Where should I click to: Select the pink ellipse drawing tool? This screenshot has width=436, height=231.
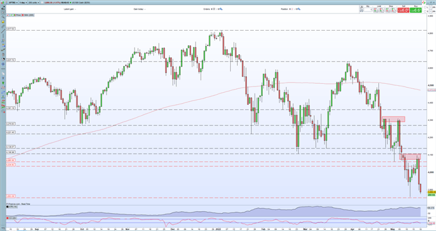pos(3,88)
